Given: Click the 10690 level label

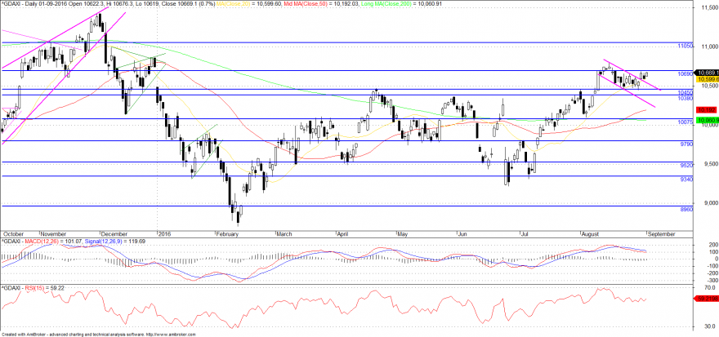Looking at the screenshot, I should coord(685,73).
